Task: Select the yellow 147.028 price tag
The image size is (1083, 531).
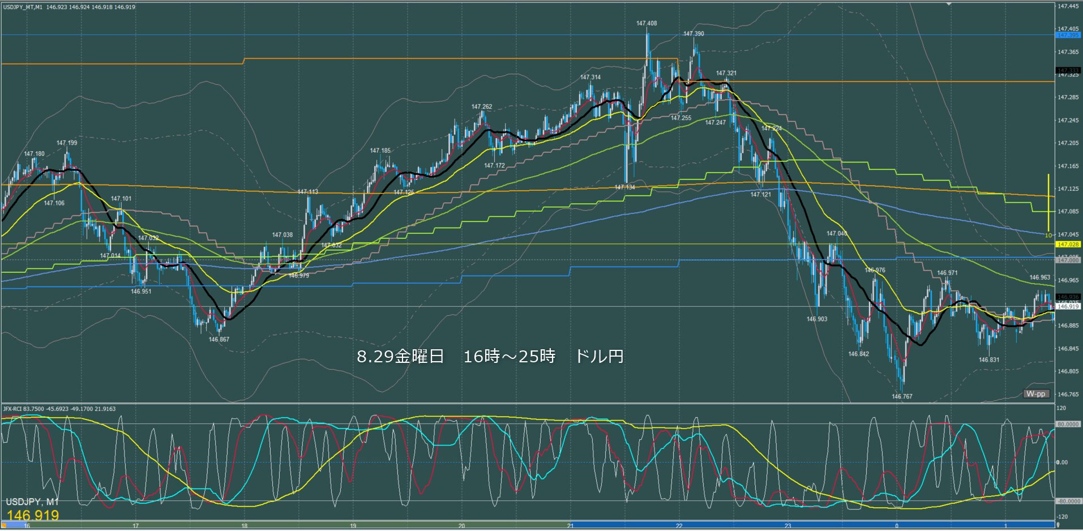Action: click(x=1068, y=245)
